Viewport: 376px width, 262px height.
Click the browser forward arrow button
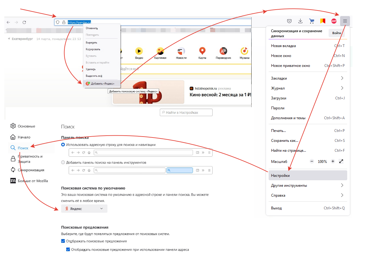[16, 22]
